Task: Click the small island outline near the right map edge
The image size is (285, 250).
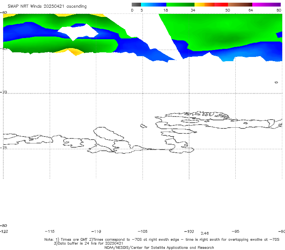Action: point(276,82)
